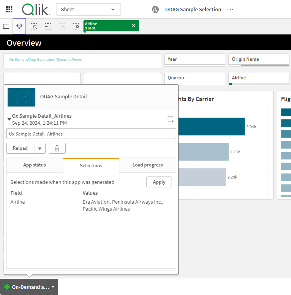Step forward in selections
Viewport: 291px width, 295px height.
62,26
